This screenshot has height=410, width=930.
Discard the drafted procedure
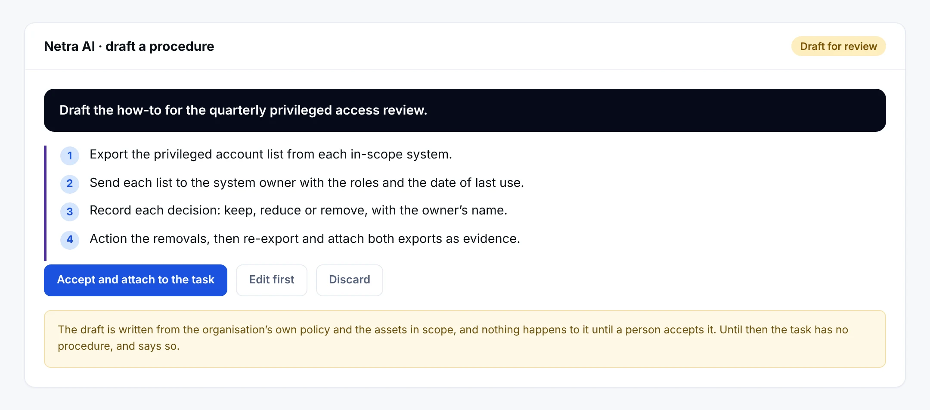point(350,280)
